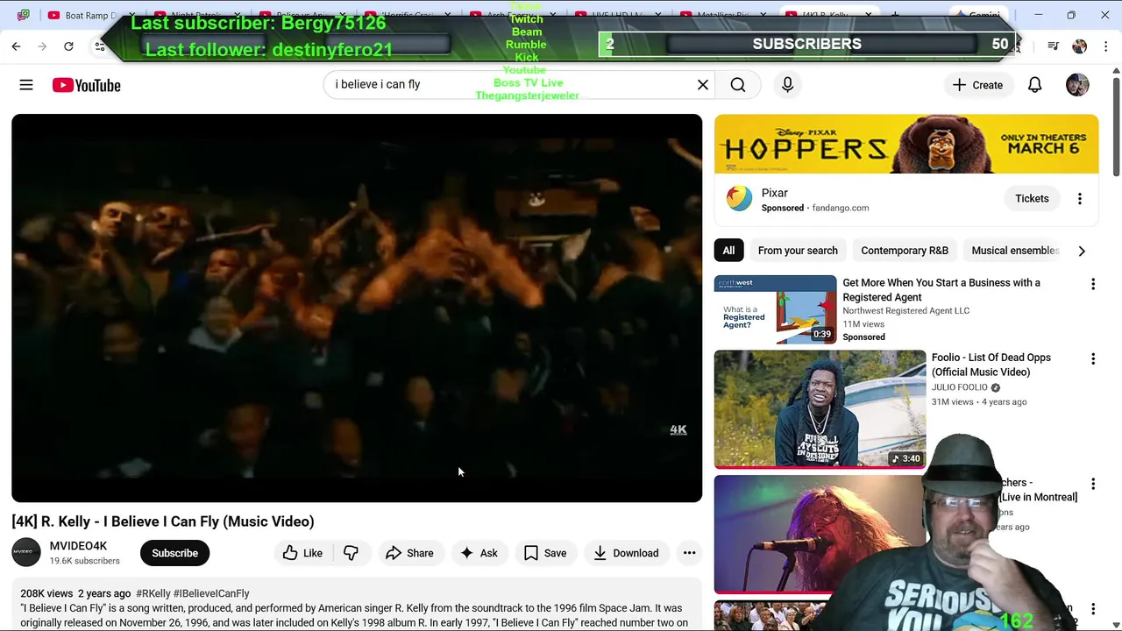Viewport: 1122px width, 631px height.
Task: Open the YouTube guide hamburger menu
Action: 26,85
